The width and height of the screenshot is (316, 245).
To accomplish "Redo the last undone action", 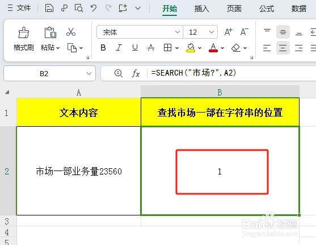I will click(x=108, y=8).
